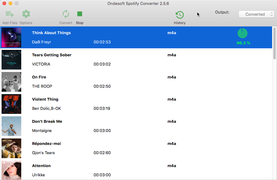The height and width of the screenshot is (180, 277).
Task: Click the Add Files icon
Action: pyautogui.click(x=10, y=14)
